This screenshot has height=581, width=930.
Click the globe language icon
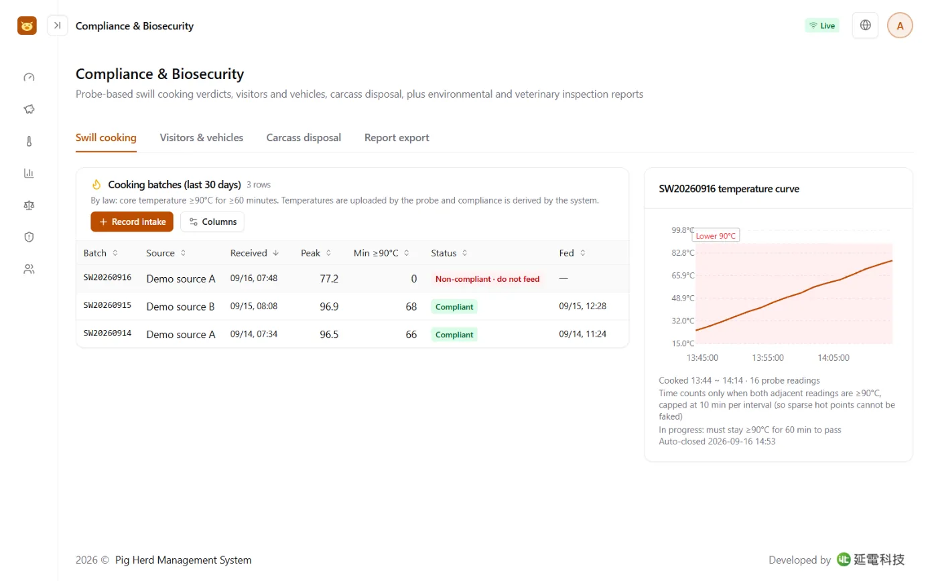tap(865, 25)
